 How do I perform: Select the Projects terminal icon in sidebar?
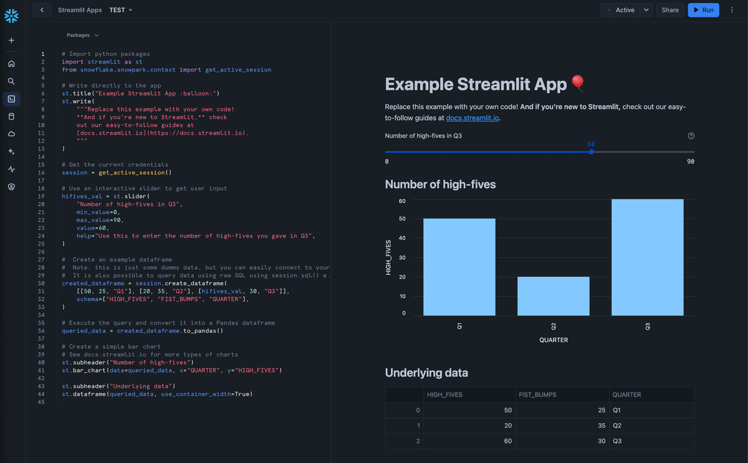[x=11, y=99]
